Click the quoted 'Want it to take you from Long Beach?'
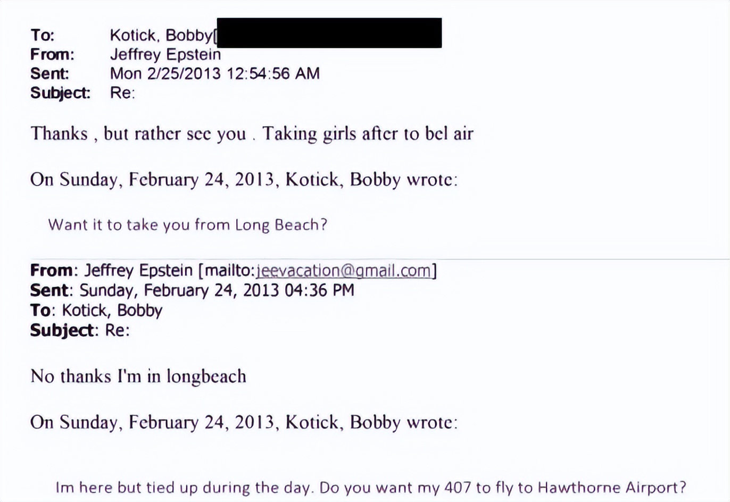Image resolution: width=730 pixels, height=502 pixels. (x=187, y=224)
